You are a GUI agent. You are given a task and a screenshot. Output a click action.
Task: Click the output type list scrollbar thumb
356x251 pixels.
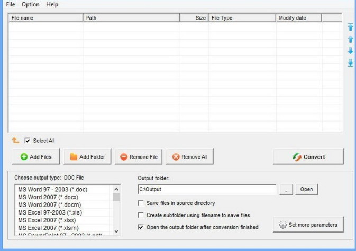point(116,197)
